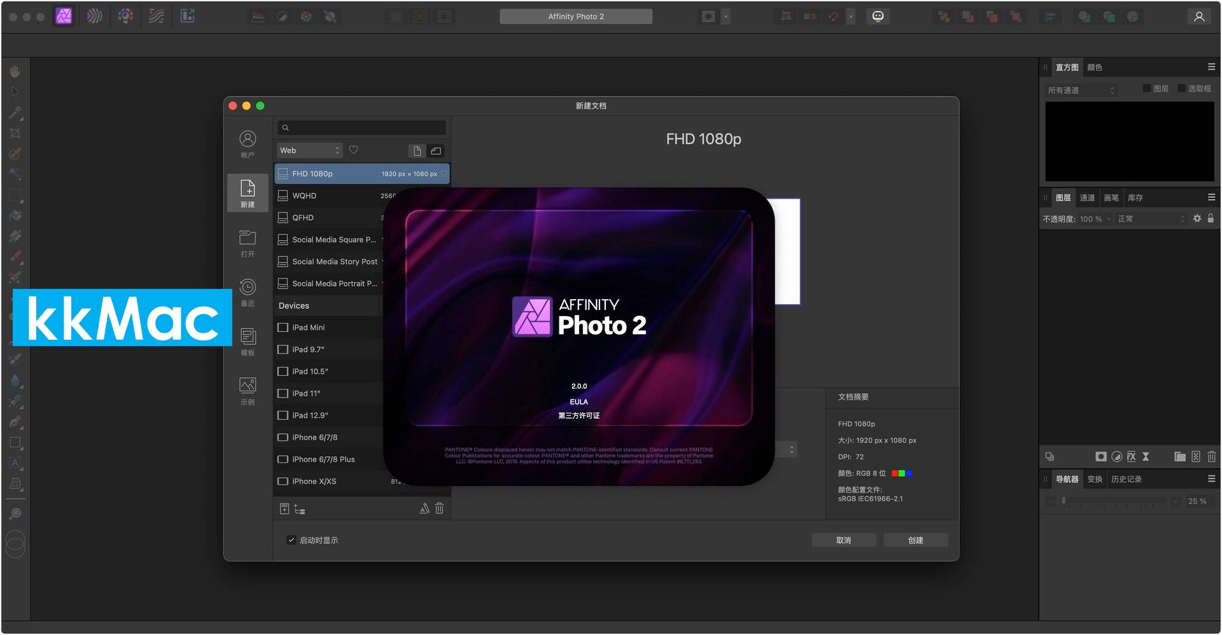1222x635 pixels.
Task: Click the Layers panel gear settings icon
Action: pos(1197,218)
